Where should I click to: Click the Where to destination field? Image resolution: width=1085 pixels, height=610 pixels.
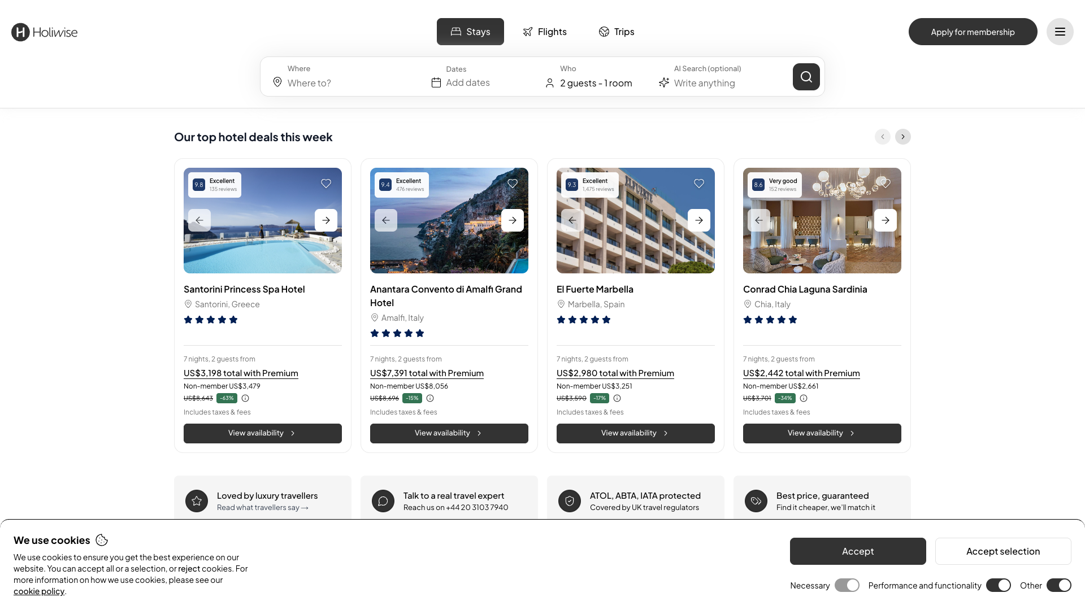click(x=345, y=77)
